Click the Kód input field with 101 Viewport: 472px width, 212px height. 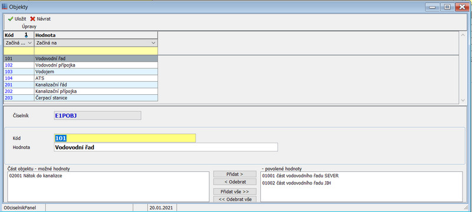[124, 138]
